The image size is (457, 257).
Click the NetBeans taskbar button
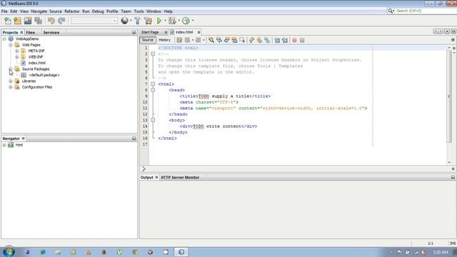tap(181, 252)
